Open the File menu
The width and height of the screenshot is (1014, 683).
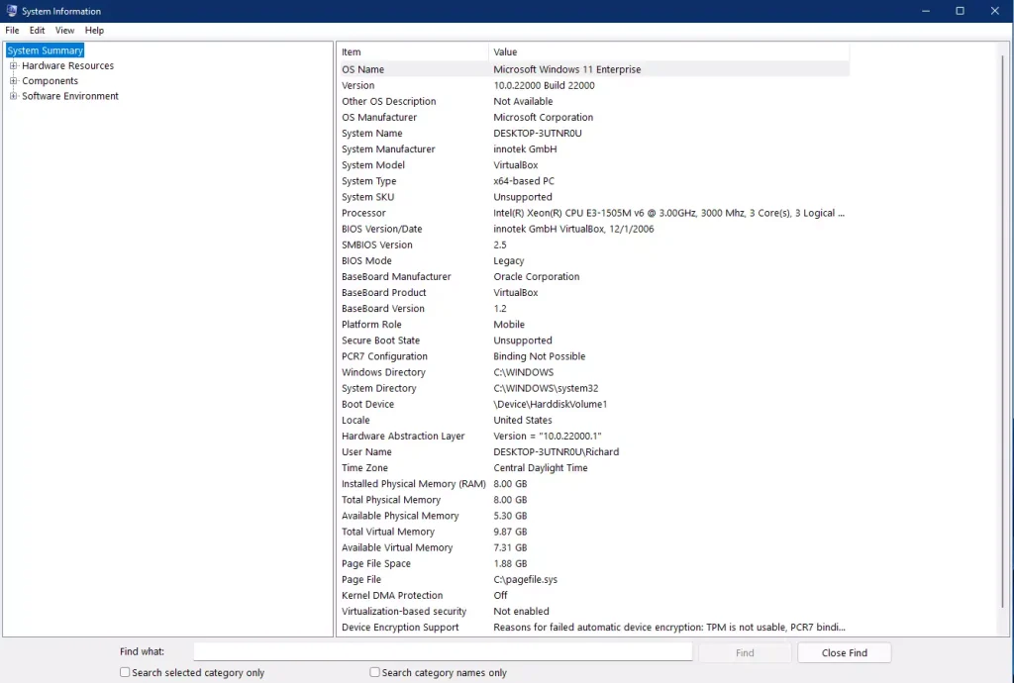[x=12, y=31]
